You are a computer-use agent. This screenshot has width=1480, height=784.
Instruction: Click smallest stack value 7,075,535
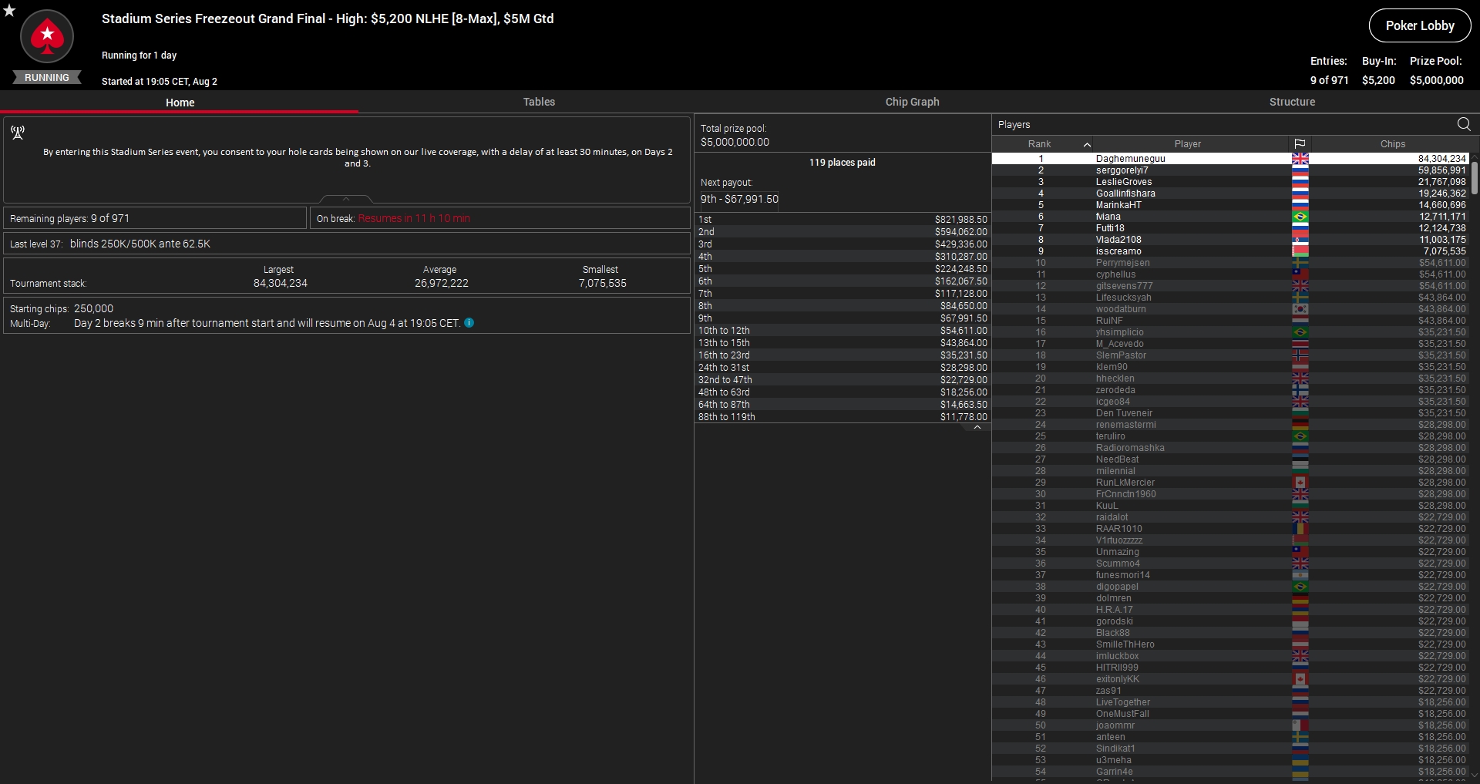(603, 283)
